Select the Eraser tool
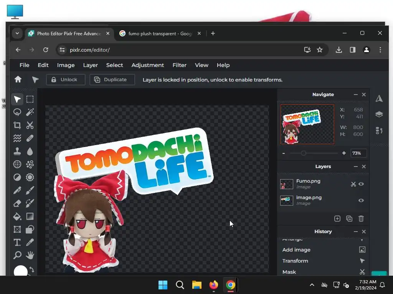The height and width of the screenshot is (294, 393). click(x=17, y=203)
